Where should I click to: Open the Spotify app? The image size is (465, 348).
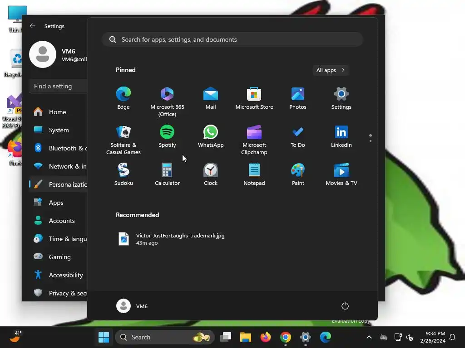167,136
